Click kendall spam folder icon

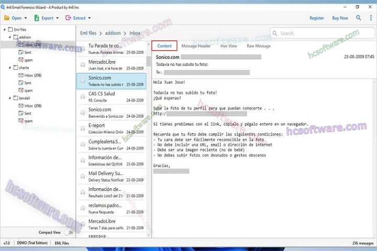click(x=21, y=121)
